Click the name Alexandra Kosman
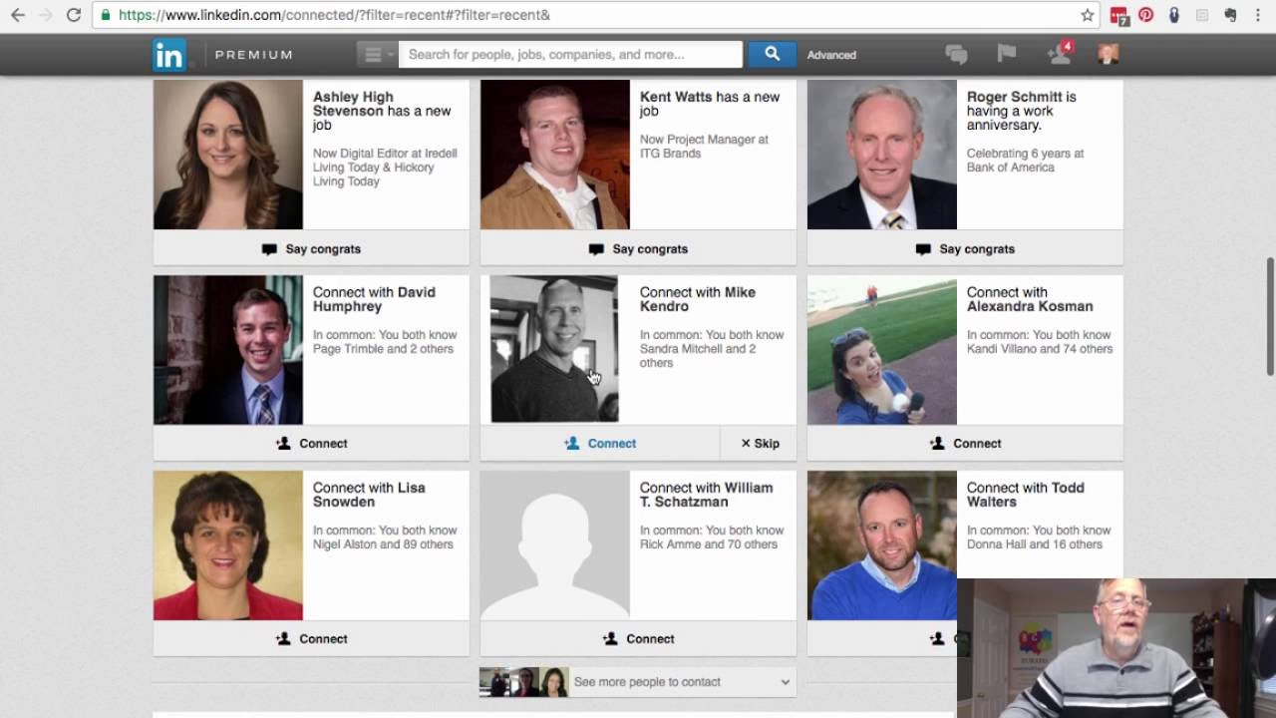The height and width of the screenshot is (718, 1276). (1030, 306)
